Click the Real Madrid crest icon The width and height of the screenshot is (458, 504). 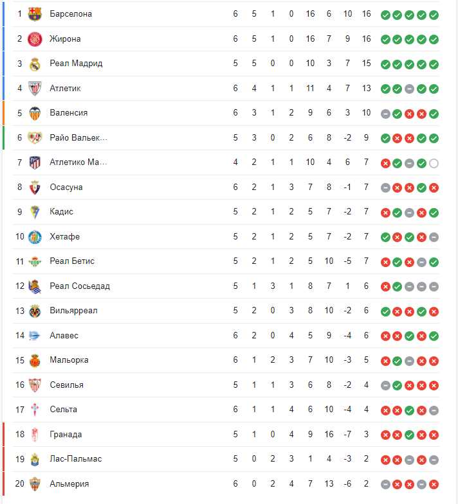click(35, 64)
